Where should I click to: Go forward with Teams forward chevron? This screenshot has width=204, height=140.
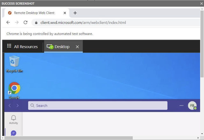pos(18,106)
